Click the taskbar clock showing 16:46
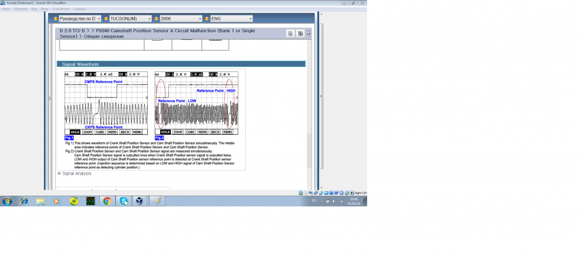 click(353, 201)
